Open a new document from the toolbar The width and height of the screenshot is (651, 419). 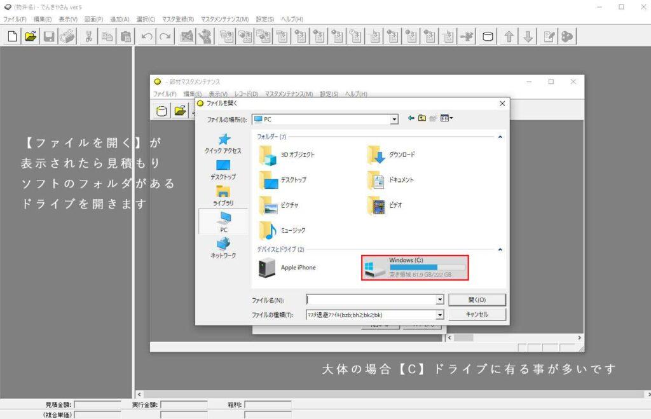[x=11, y=36]
